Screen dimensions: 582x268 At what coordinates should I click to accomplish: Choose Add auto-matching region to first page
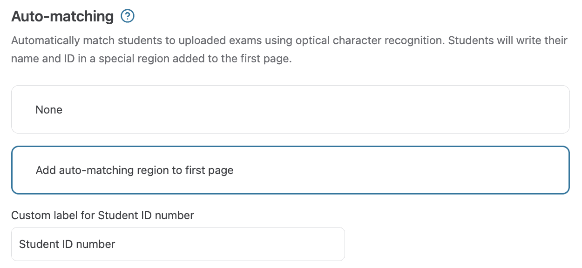coord(290,170)
